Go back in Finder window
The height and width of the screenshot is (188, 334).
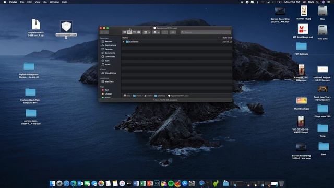tap(102, 32)
